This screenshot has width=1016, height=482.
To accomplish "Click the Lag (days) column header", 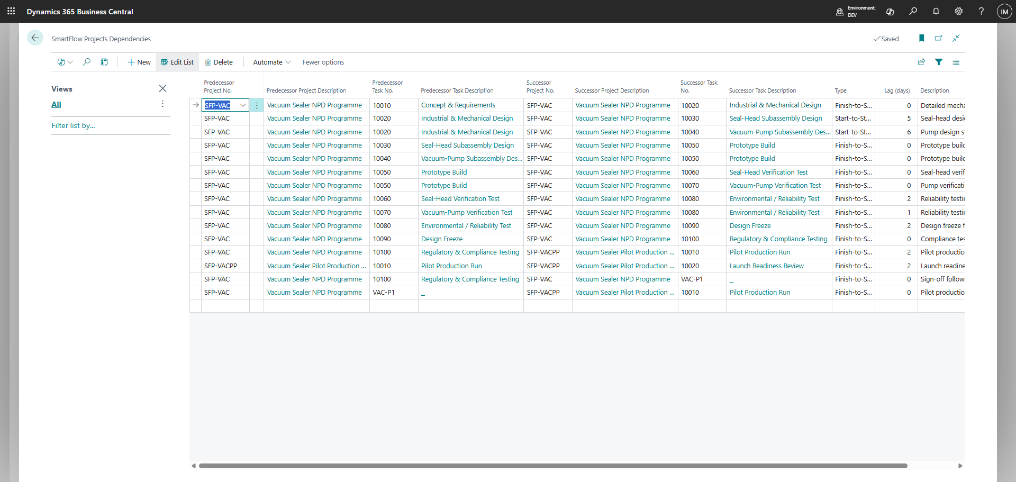I will pyautogui.click(x=897, y=90).
